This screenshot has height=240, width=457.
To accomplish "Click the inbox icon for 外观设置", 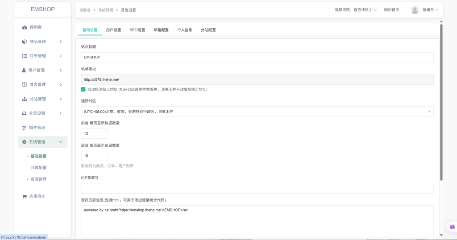I will coord(24,113).
